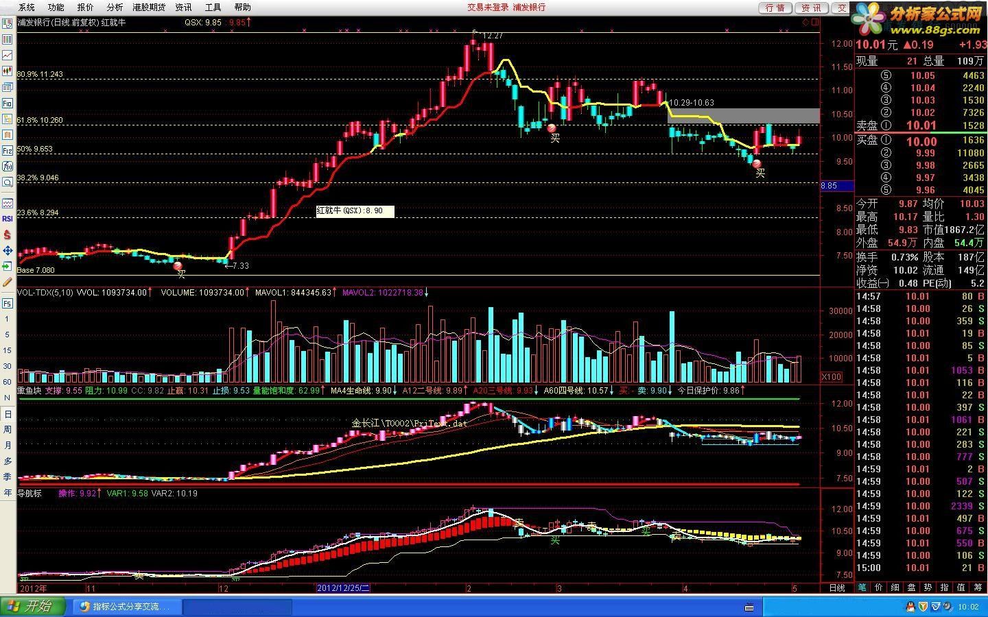Screen dimensions: 988x617
Task: Click the 2012/12/25/二 date marker
Action: [343, 588]
